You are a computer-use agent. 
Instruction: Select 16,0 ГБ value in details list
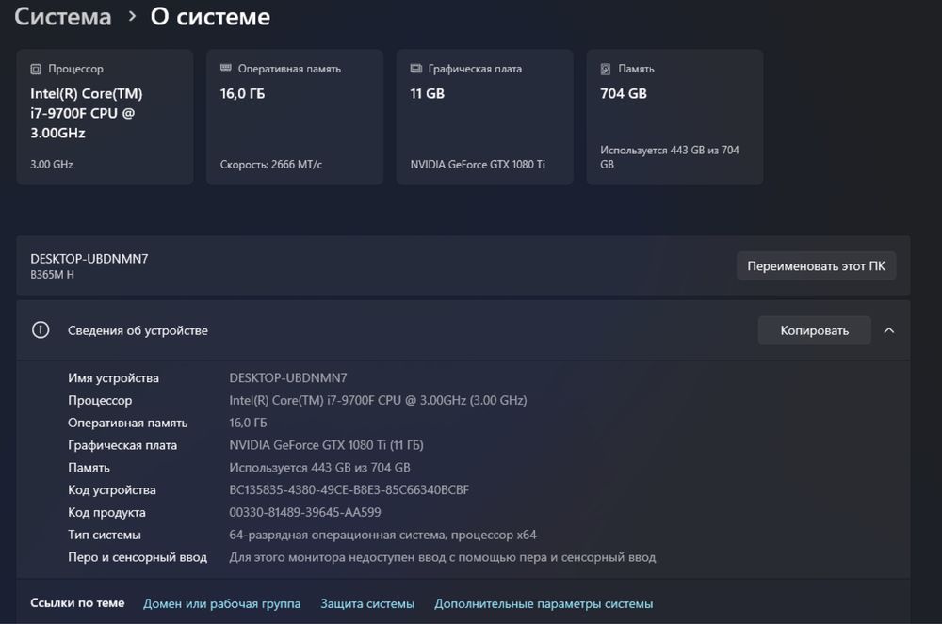[x=248, y=423]
